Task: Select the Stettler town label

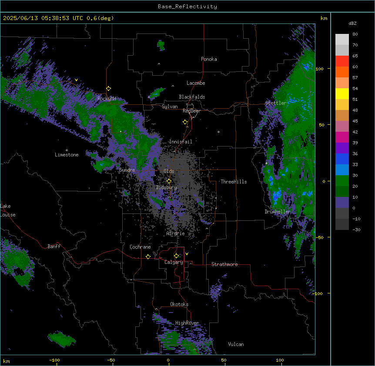Action: [276, 103]
